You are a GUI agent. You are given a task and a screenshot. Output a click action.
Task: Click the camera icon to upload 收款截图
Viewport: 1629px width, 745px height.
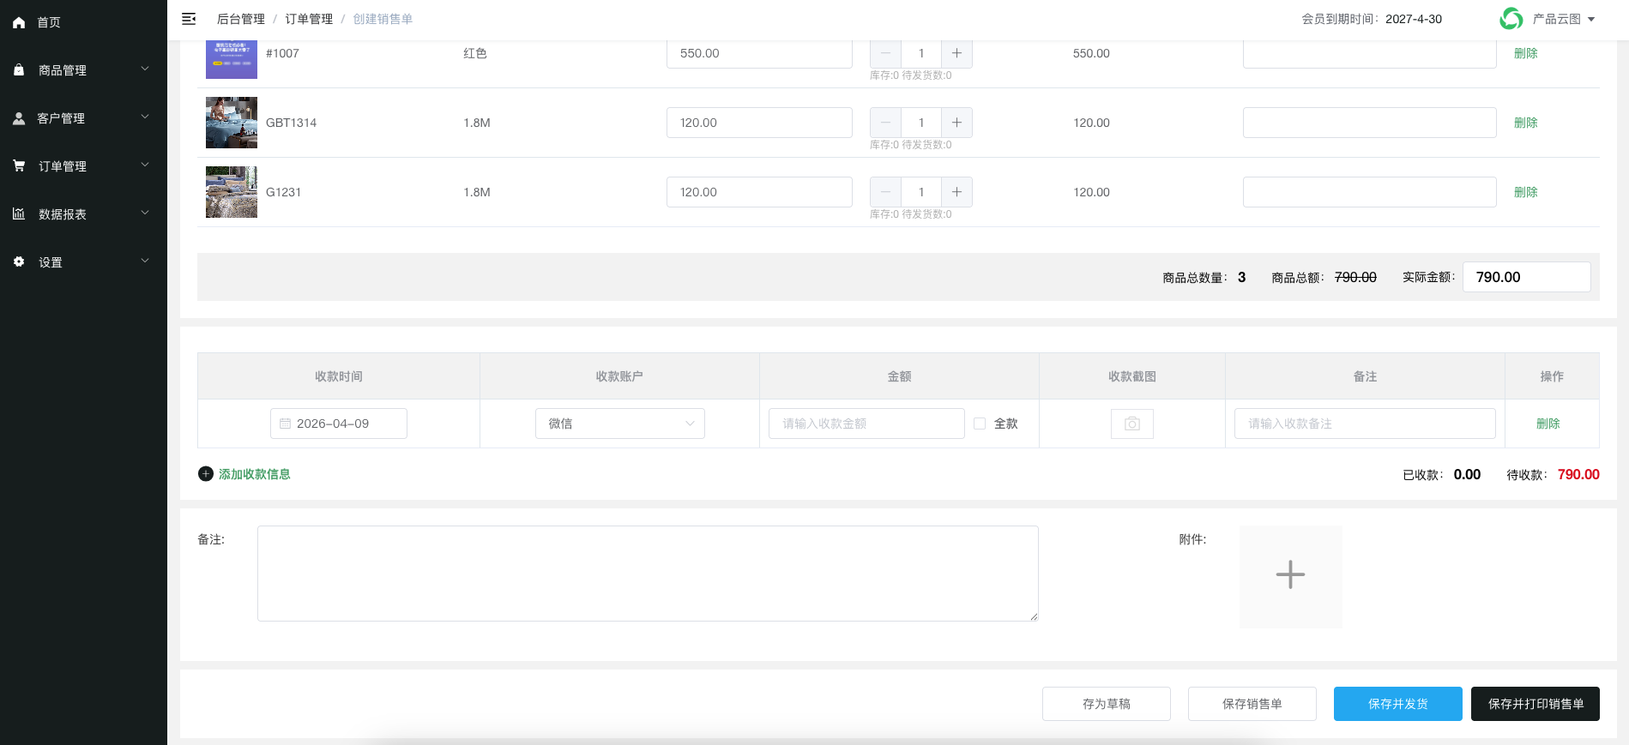pos(1132,424)
